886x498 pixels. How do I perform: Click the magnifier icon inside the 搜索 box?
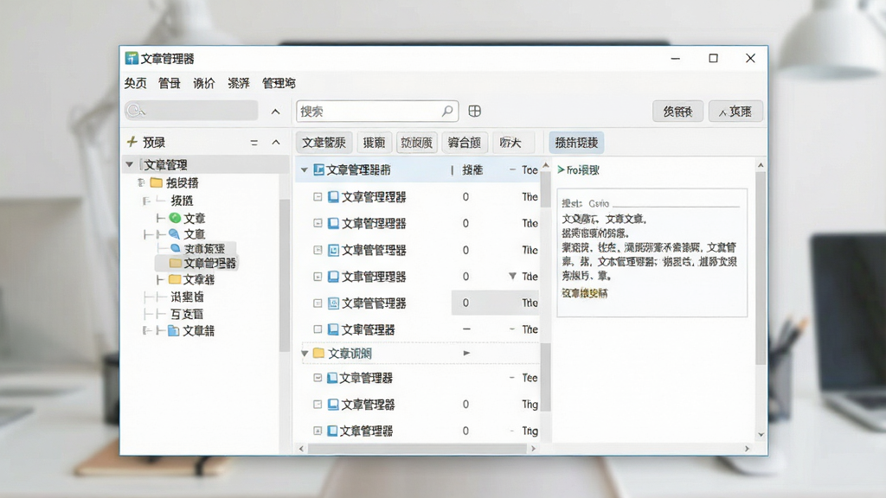447,111
